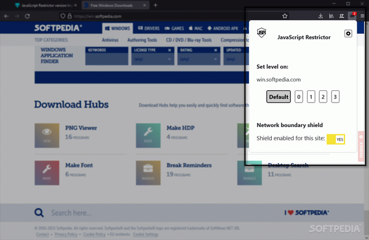The image size is (369, 240).
Task: Set protection level to 0
Action: 299,97
